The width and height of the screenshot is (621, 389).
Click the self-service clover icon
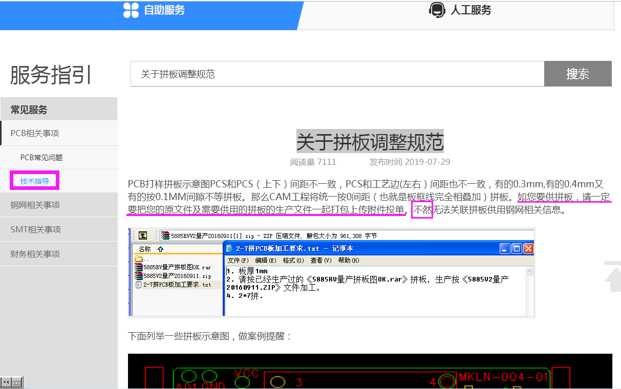click(131, 10)
